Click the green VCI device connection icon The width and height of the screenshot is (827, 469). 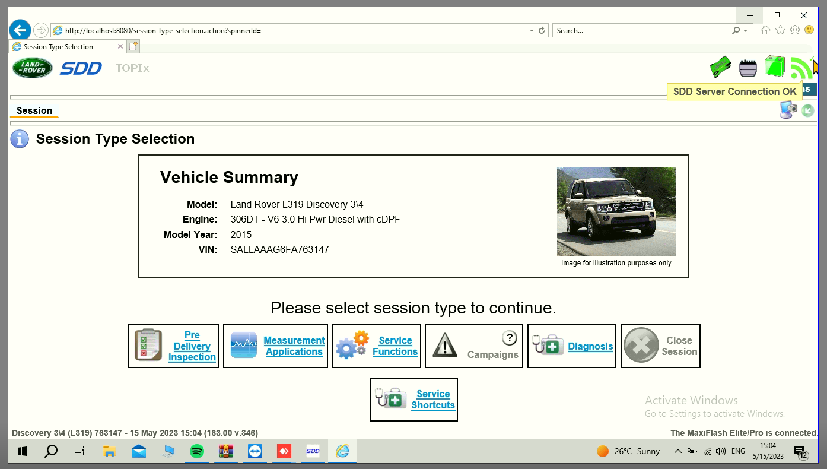(720, 66)
